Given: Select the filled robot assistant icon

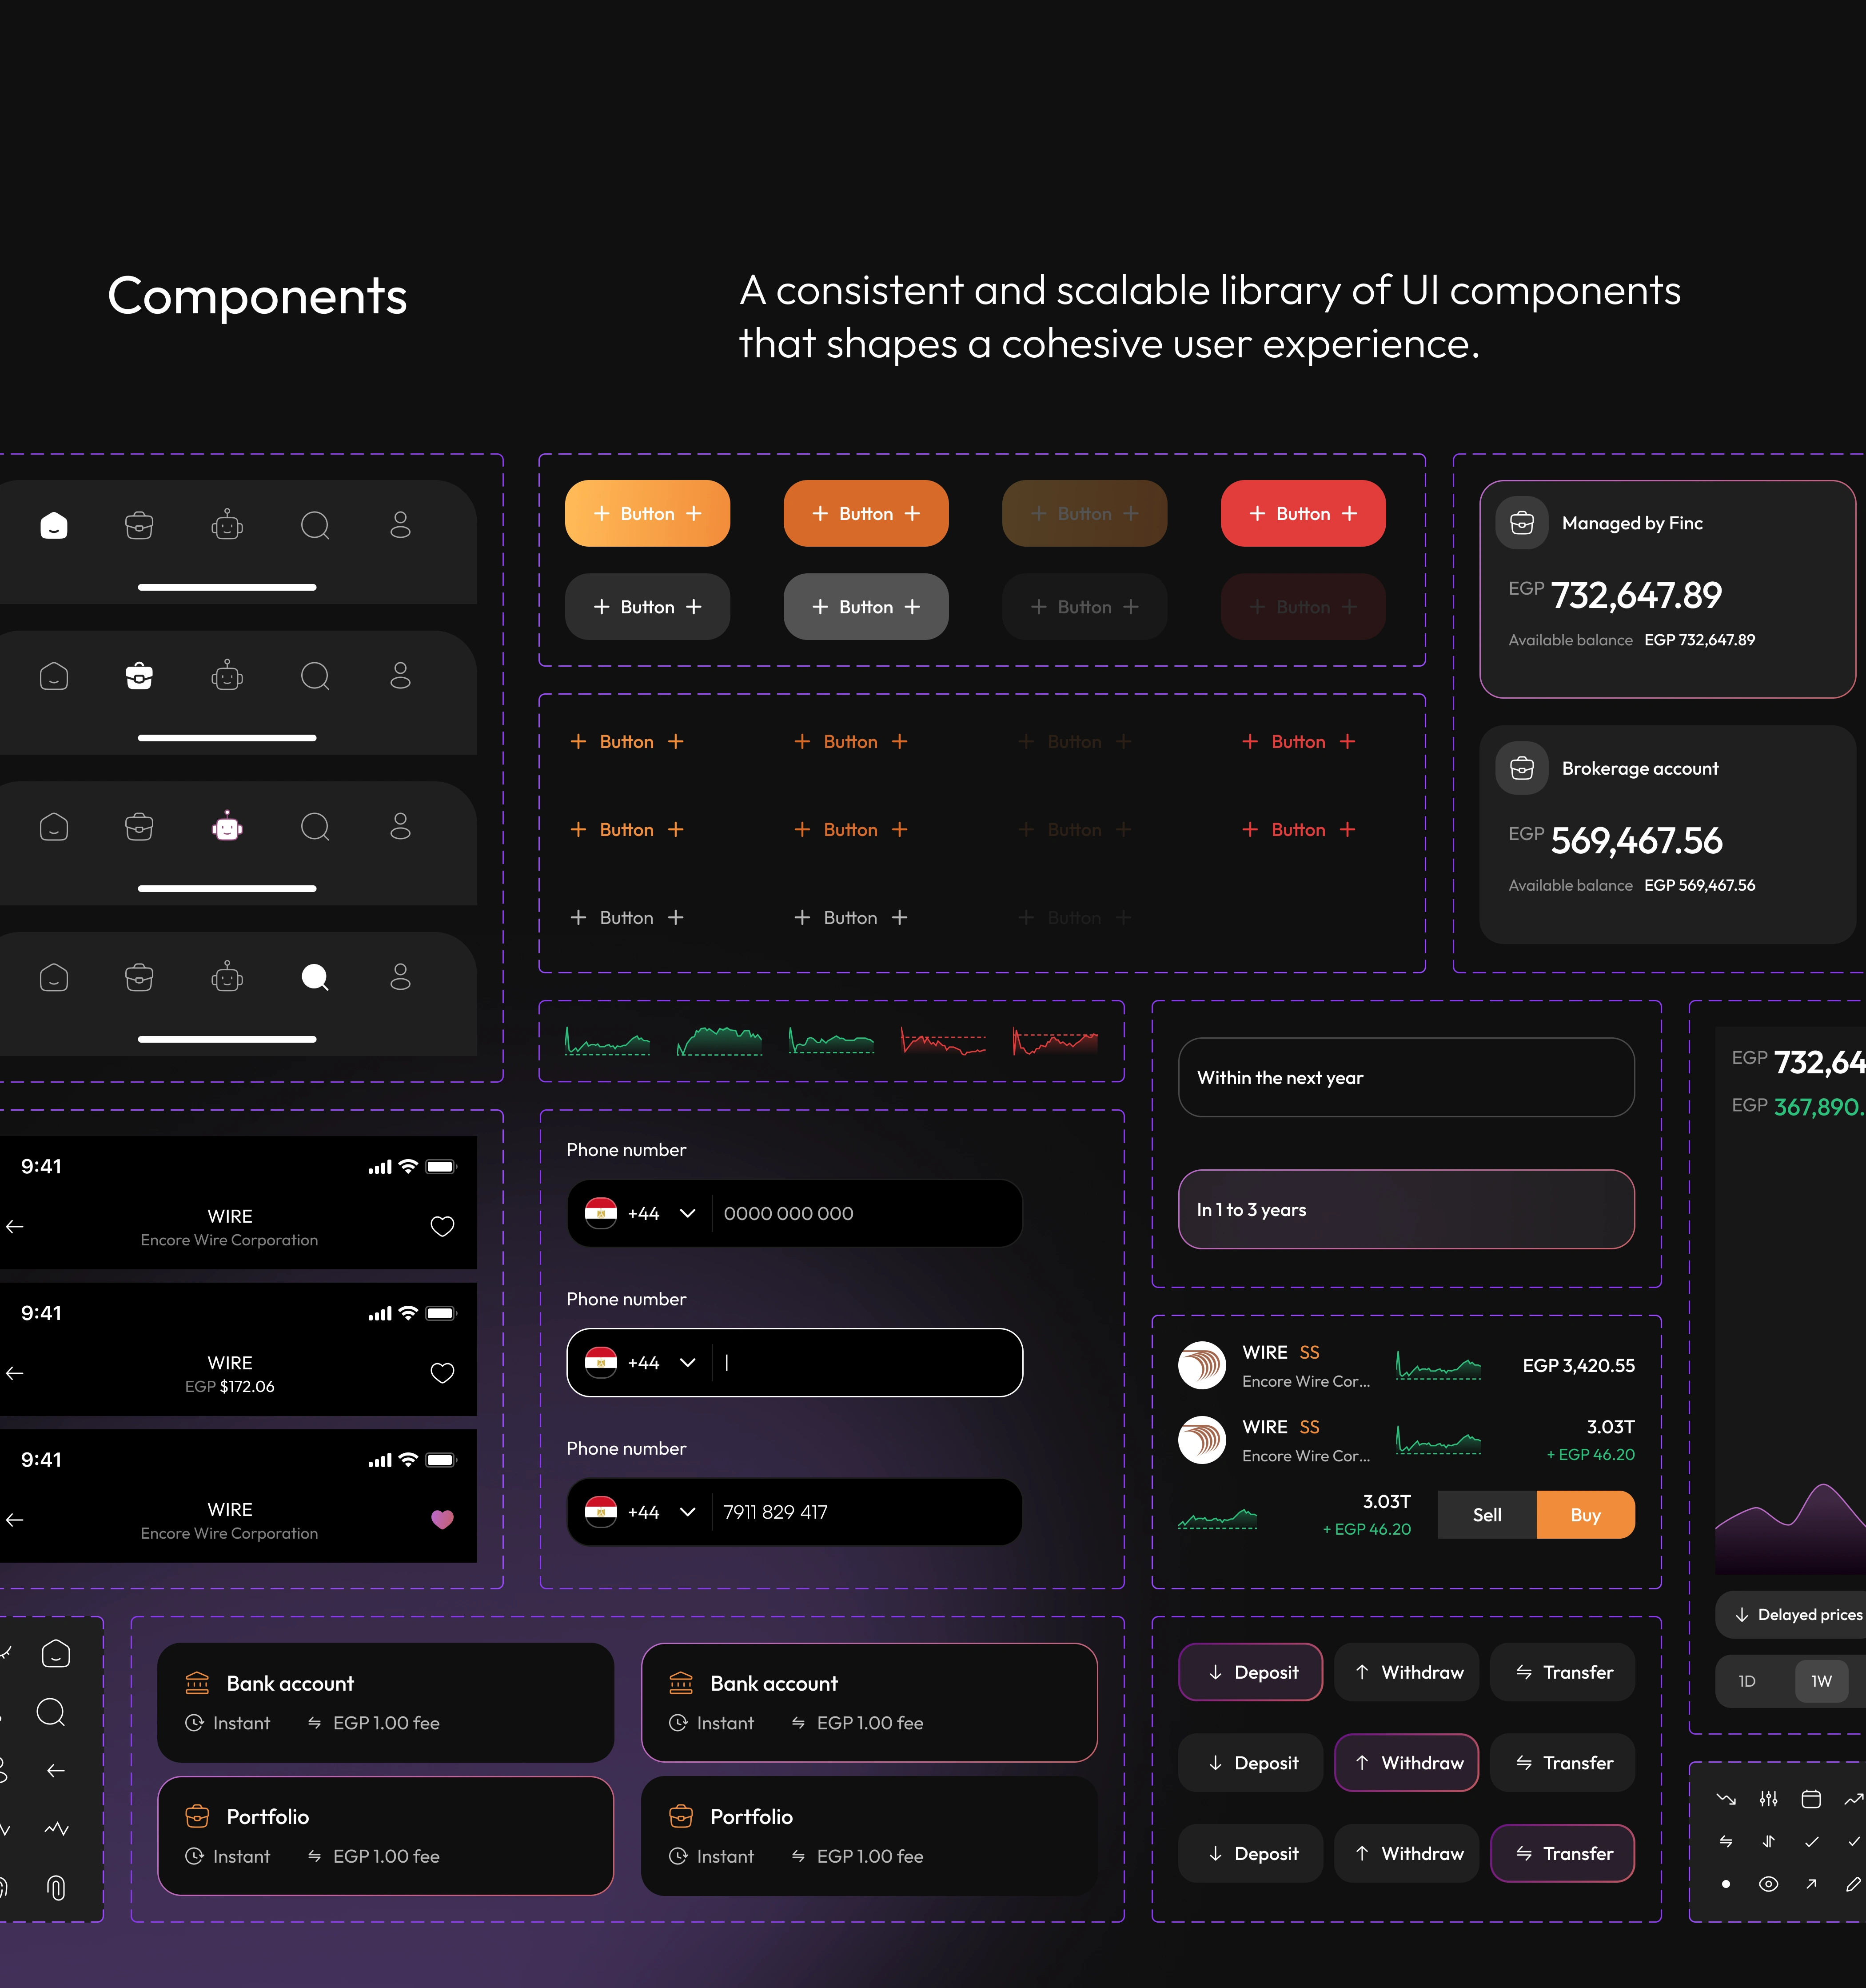Looking at the screenshot, I should pos(227,827).
